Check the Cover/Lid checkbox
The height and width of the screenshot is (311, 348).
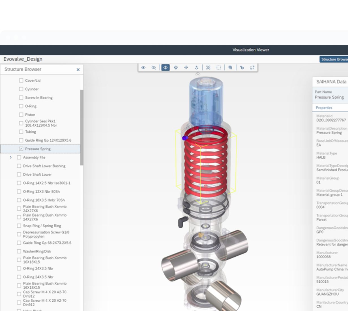pos(21,81)
